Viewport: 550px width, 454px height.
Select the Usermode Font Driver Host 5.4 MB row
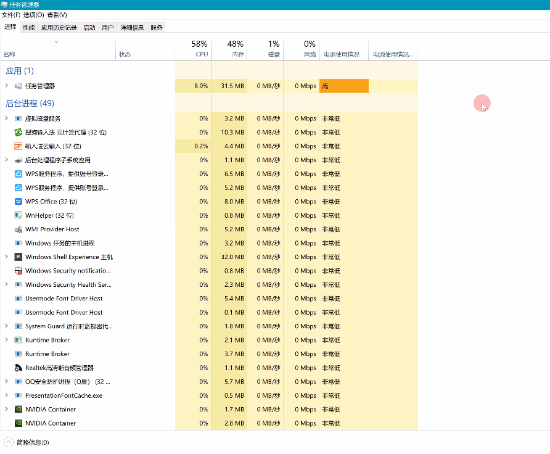click(209, 299)
